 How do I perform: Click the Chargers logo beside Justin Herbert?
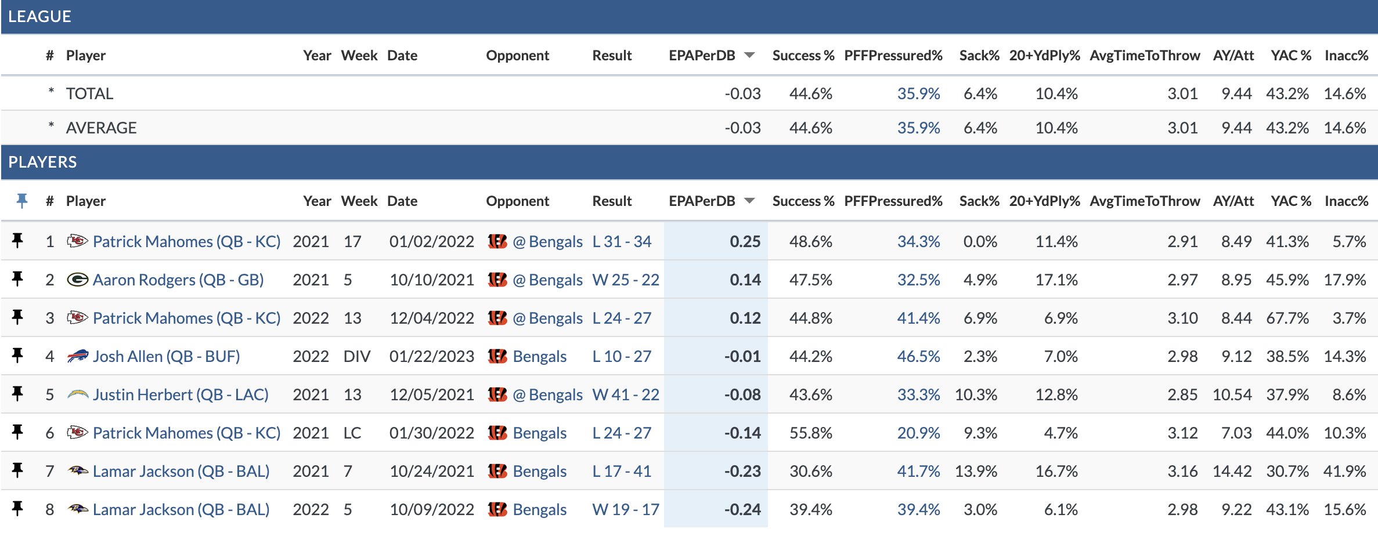click(78, 394)
